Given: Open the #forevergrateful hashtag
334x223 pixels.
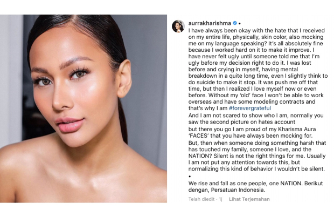Looking at the screenshot, I should (x=250, y=108).
